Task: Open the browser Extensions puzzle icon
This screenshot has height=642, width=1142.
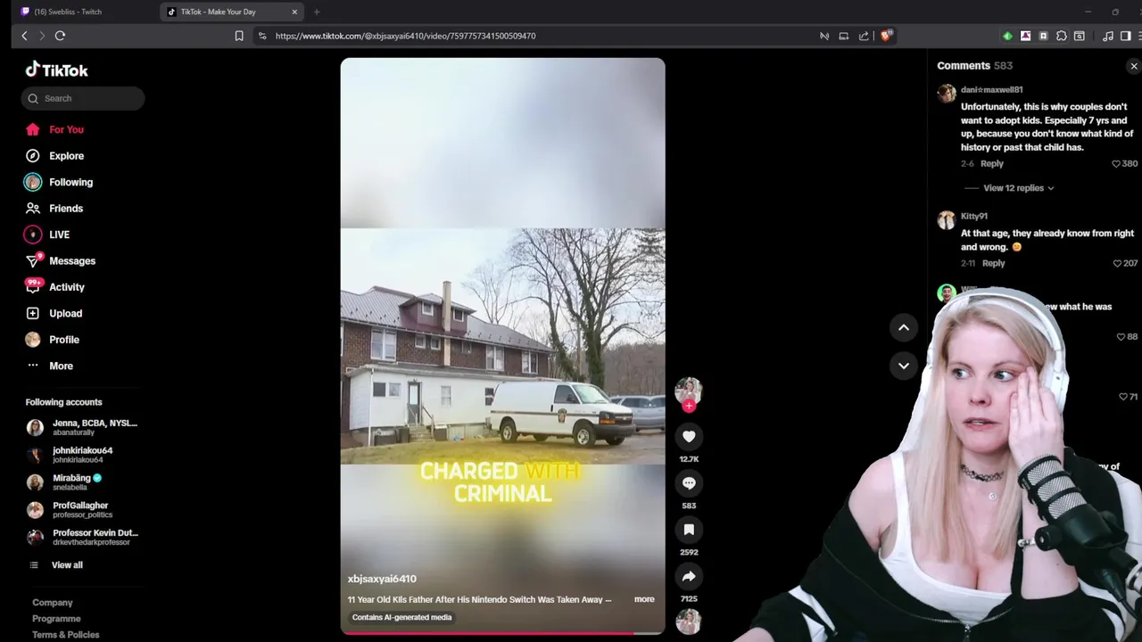Action: point(1061,36)
